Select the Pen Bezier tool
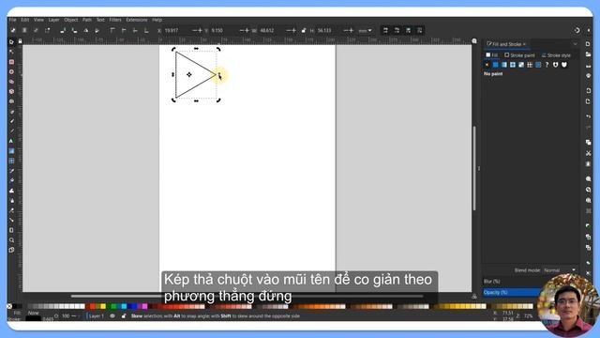 coord(11,112)
